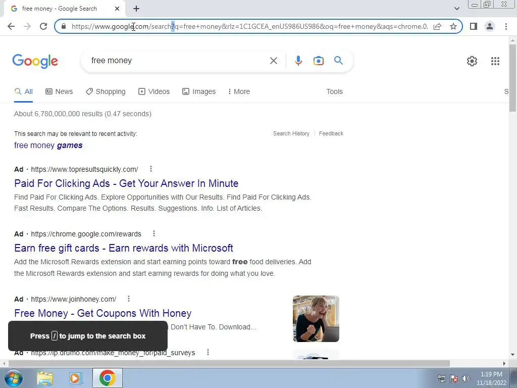This screenshot has height=388, width=517.
Task: Open the Chrome three-dot menu
Action: [x=506, y=26]
